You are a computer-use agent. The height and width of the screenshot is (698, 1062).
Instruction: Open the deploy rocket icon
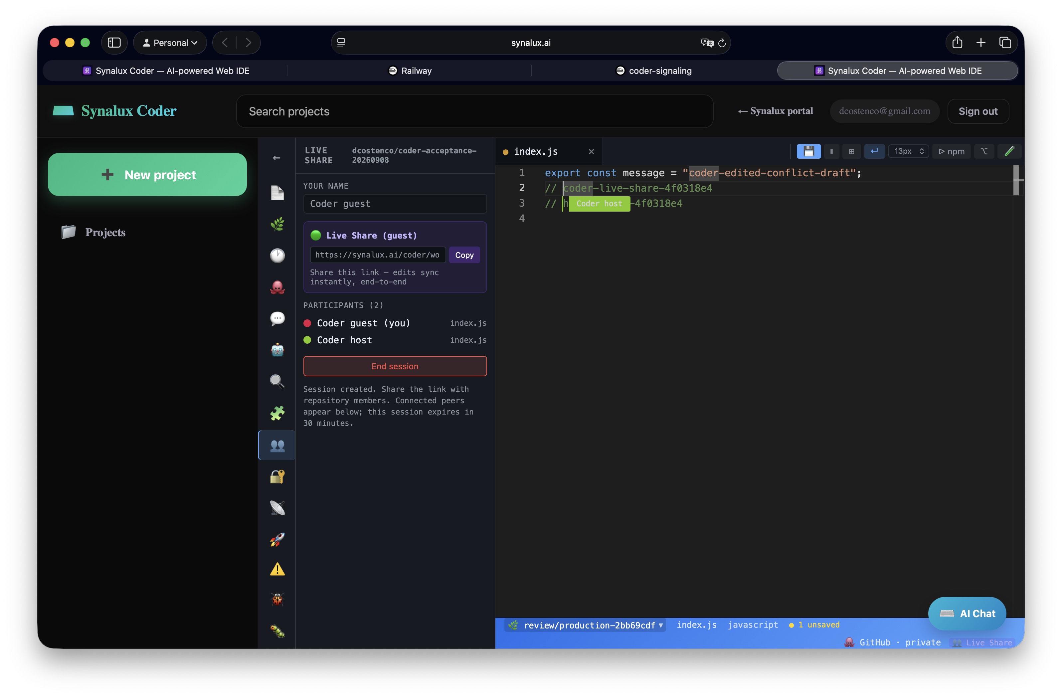point(277,540)
